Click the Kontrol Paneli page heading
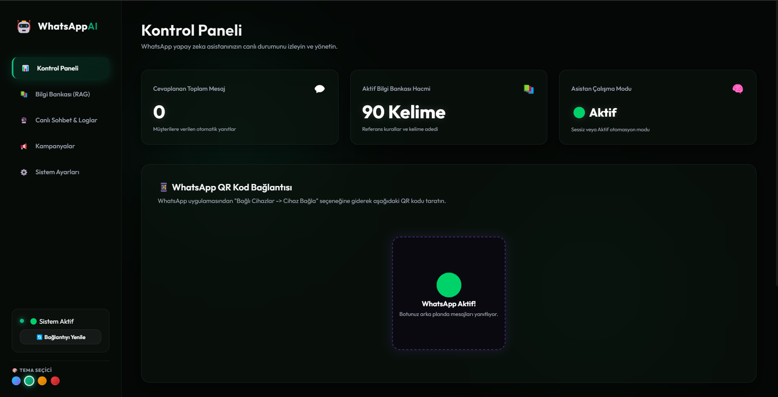This screenshot has width=778, height=397. click(191, 30)
